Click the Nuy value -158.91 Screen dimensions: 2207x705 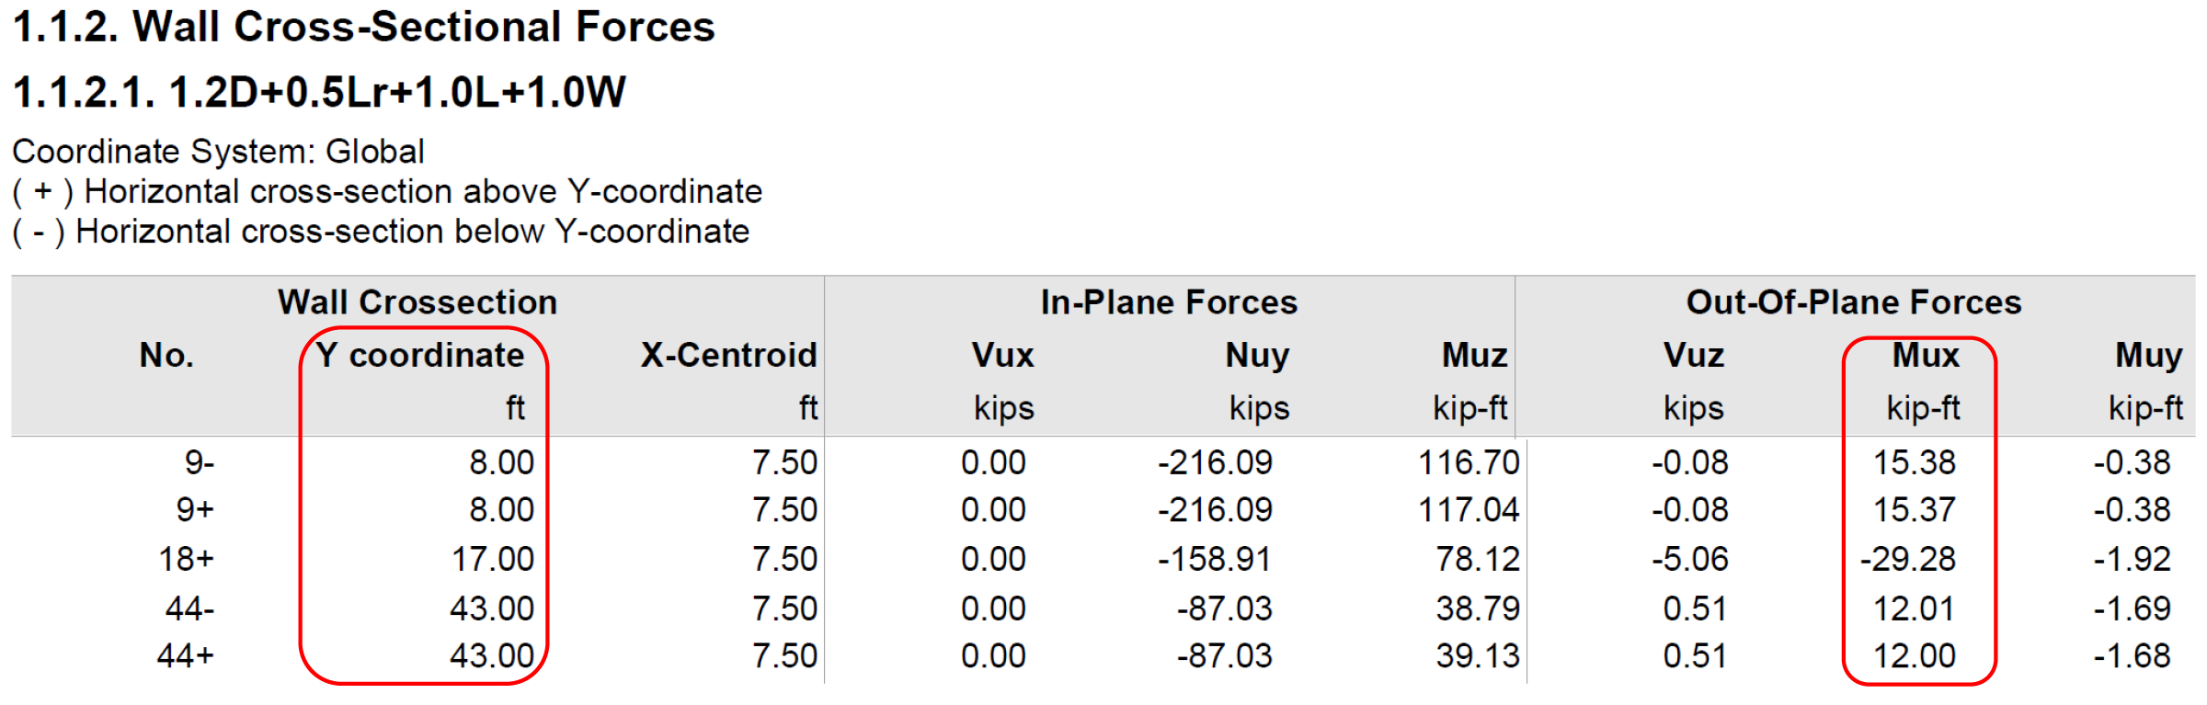pyautogui.click(x=1215, y=560)
